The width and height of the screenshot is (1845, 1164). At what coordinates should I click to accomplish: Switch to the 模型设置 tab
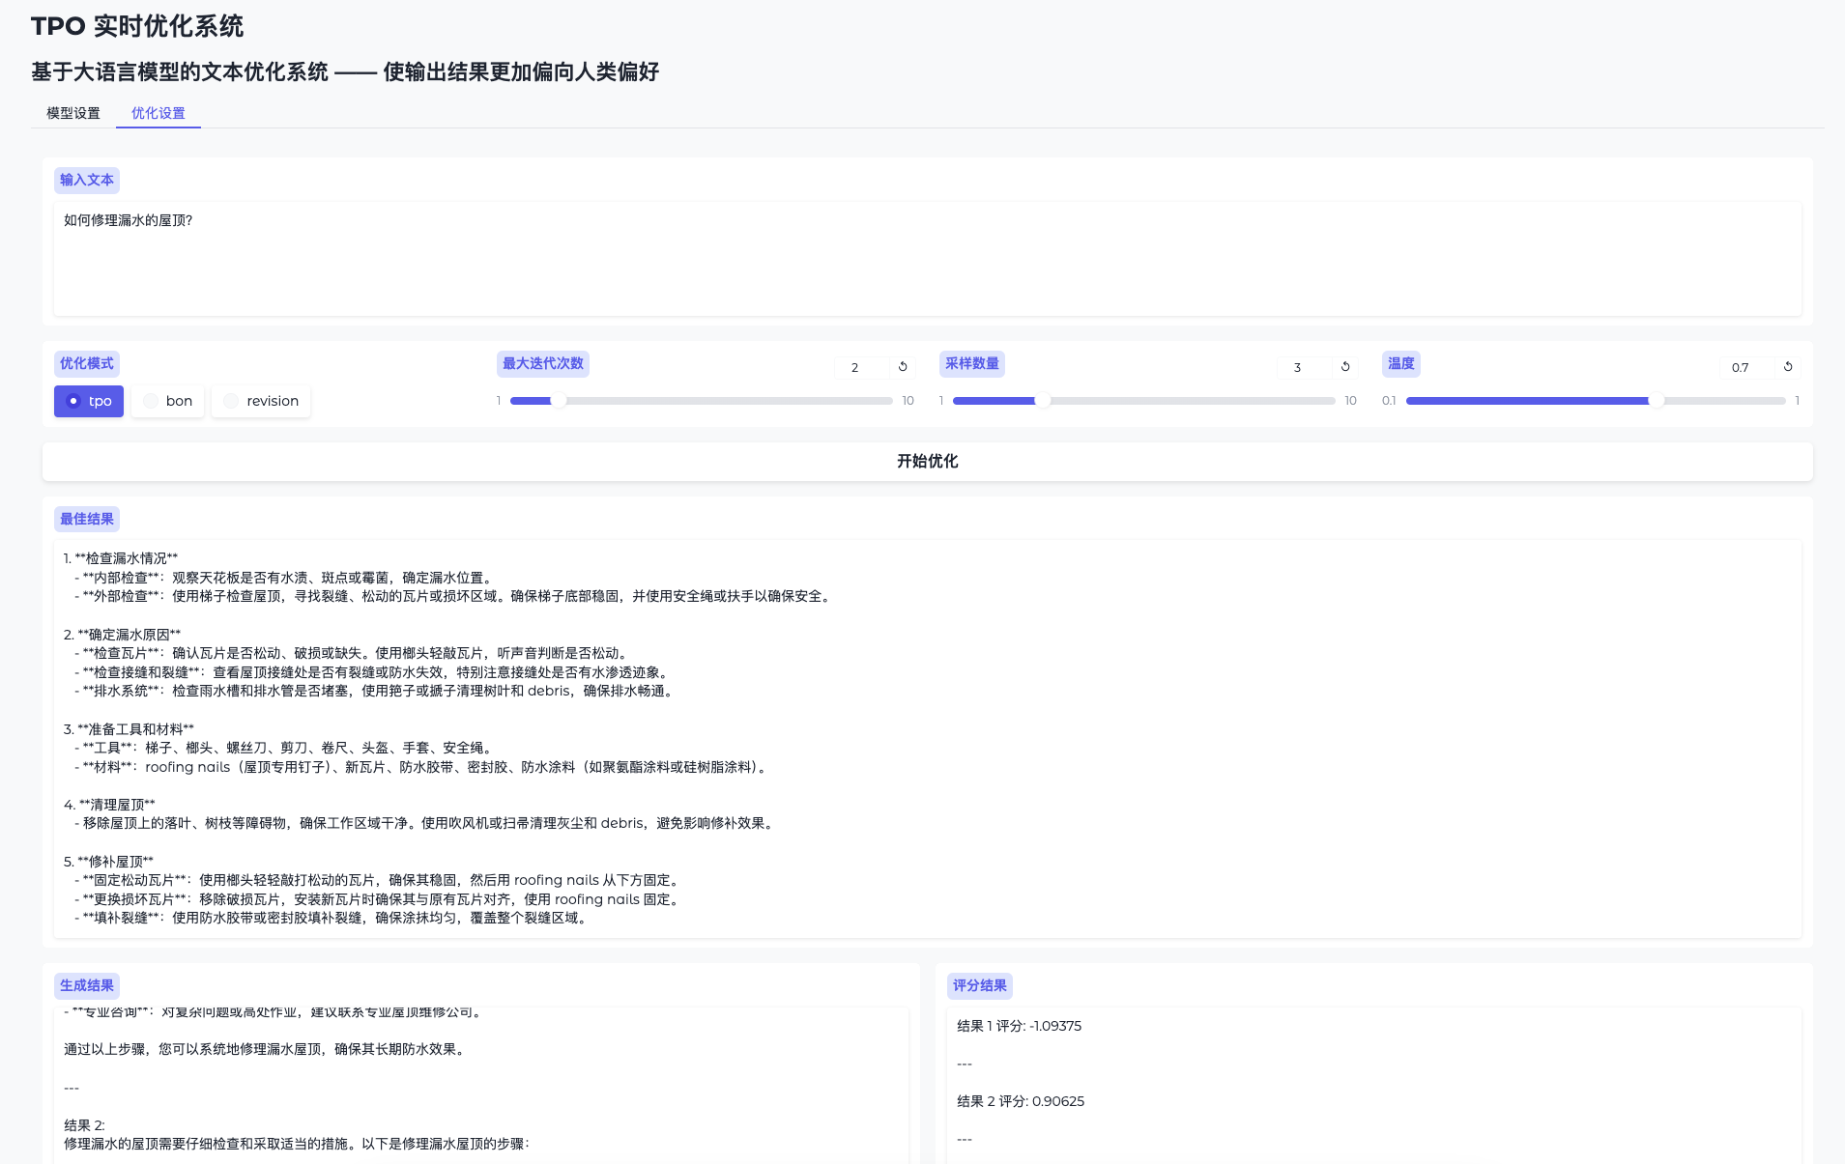72,113
